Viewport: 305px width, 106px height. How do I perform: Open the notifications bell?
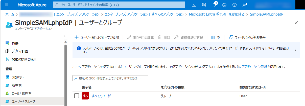214,5
